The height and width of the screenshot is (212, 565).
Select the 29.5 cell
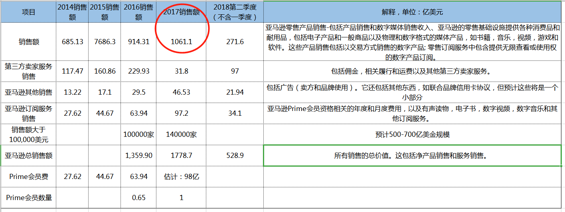click(138, 92)
